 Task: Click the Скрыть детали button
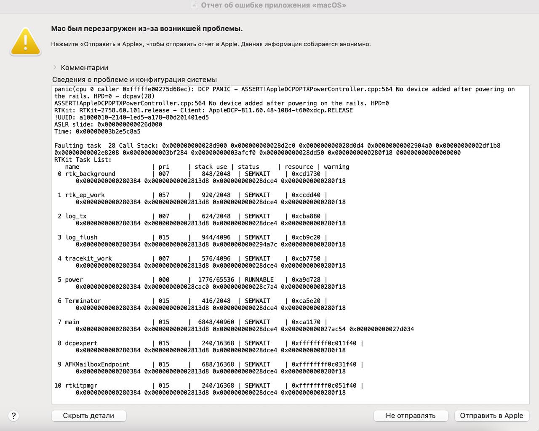(x=88, y=415)
